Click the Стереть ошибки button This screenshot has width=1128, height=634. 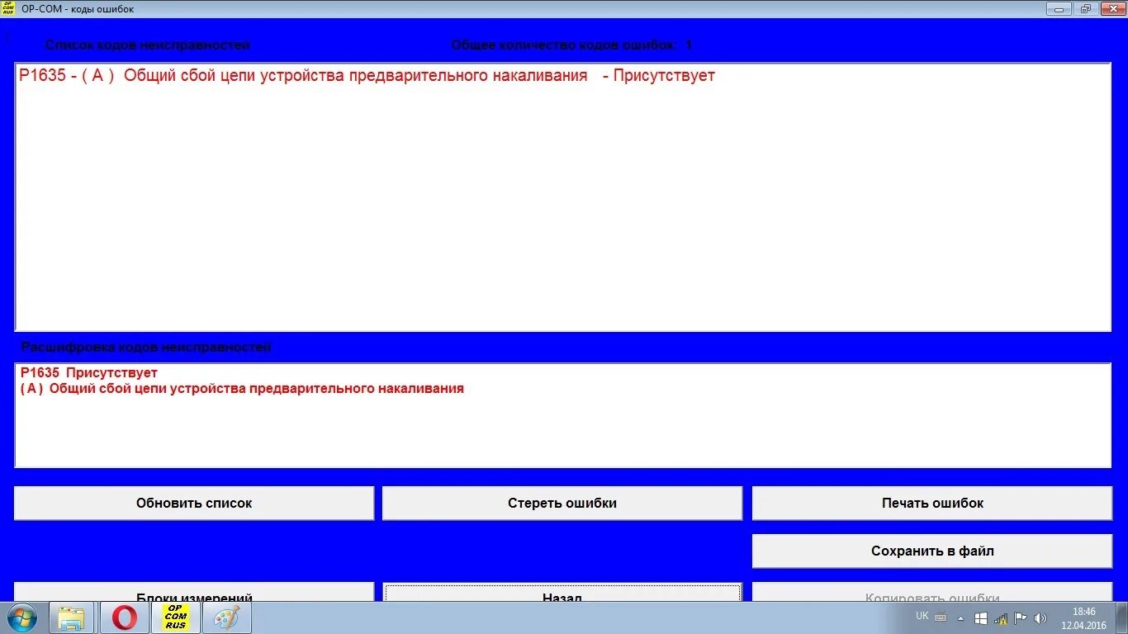(x=562, y=503)
